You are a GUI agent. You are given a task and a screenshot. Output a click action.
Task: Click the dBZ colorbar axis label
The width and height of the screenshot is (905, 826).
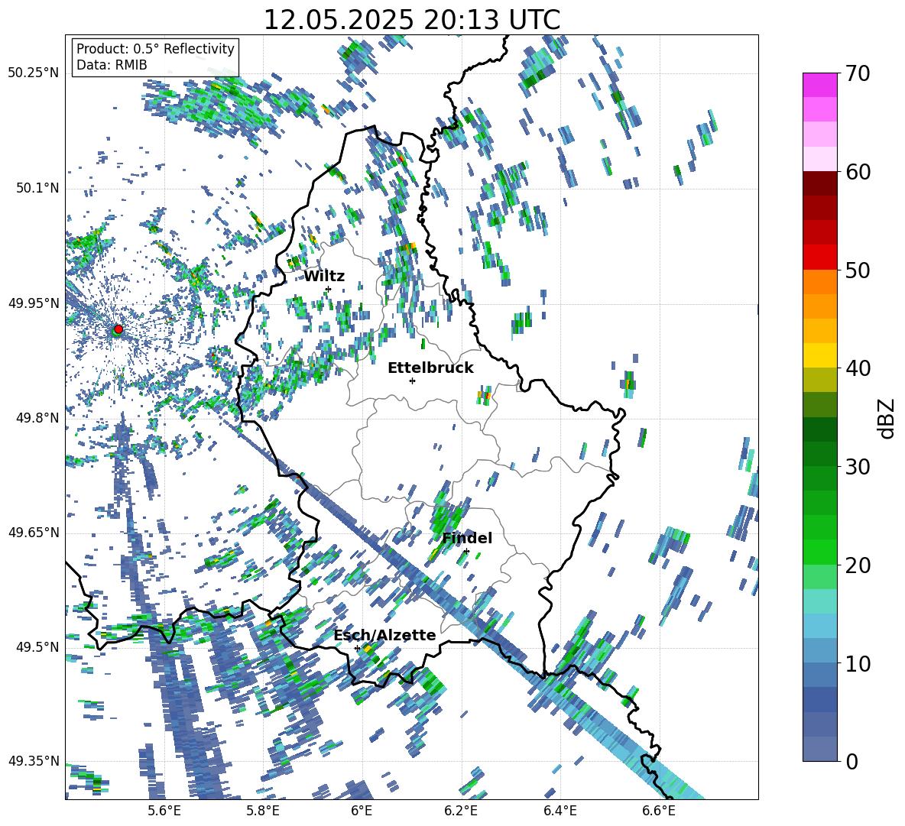point(887,418)
